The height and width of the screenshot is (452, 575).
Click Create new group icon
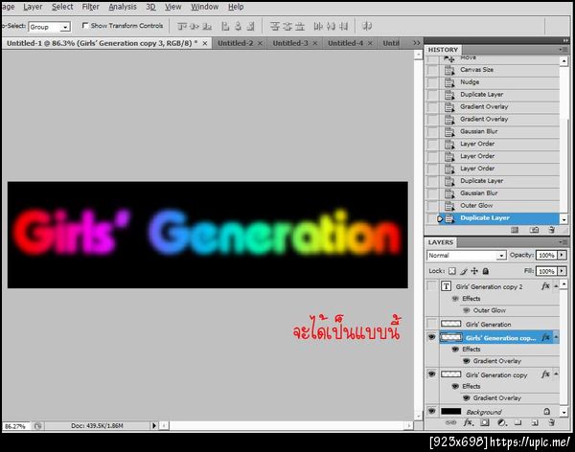pyautogui.click(x=517, y=422)
